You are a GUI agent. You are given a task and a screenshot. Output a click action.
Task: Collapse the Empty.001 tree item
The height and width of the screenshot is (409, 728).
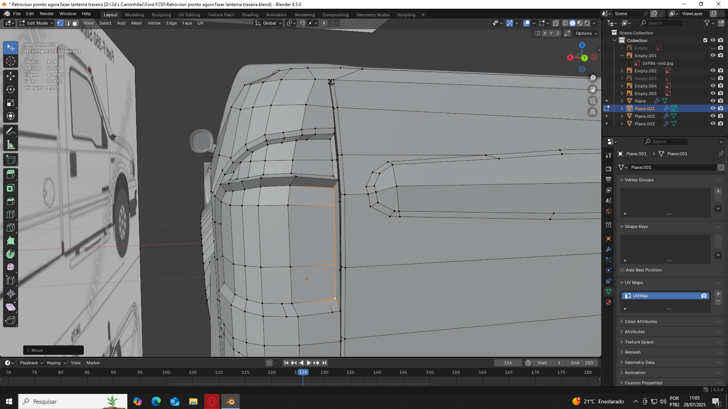coord(622,56)
